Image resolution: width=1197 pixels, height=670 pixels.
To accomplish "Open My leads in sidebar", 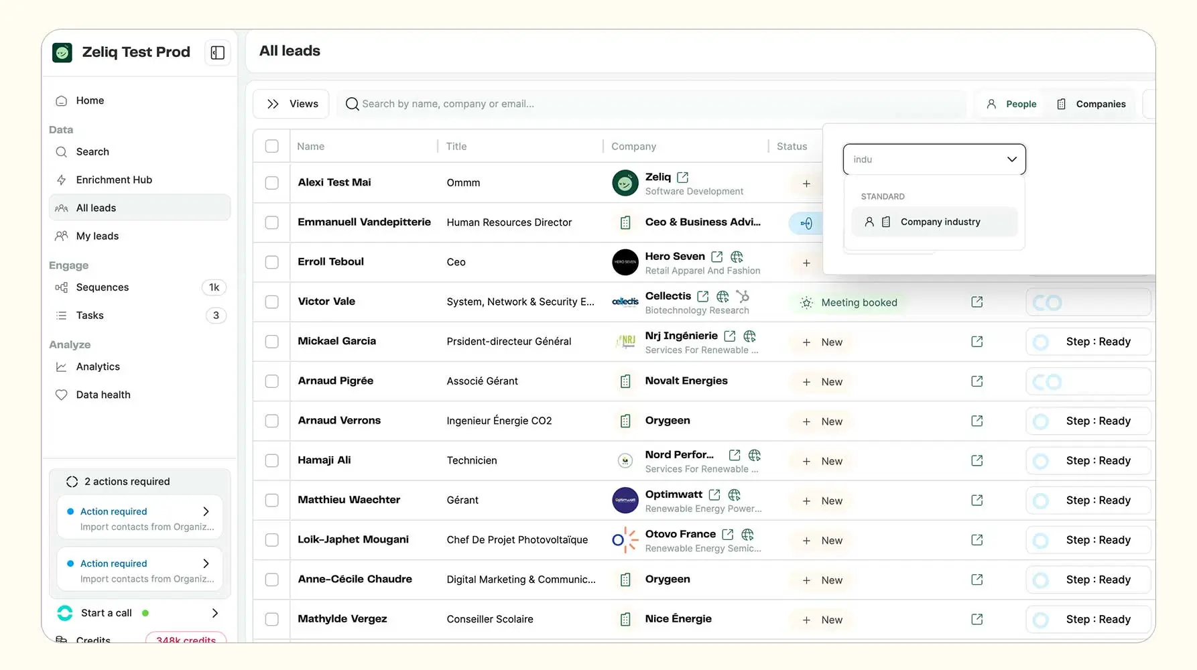I will [x=139, y=236].
